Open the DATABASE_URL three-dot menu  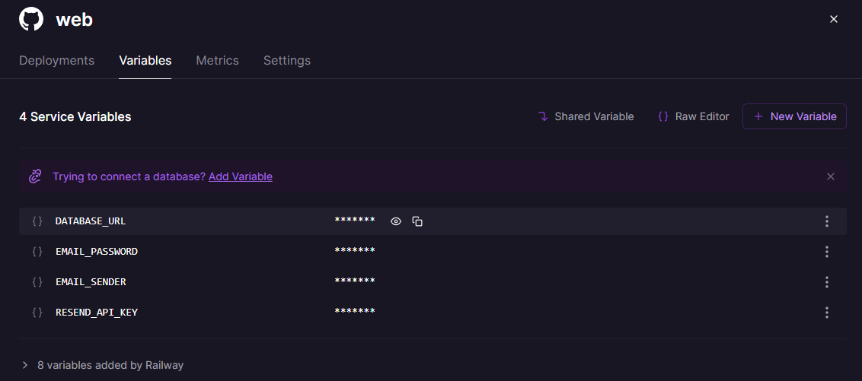pyautogui.click(x=826, y=221)
